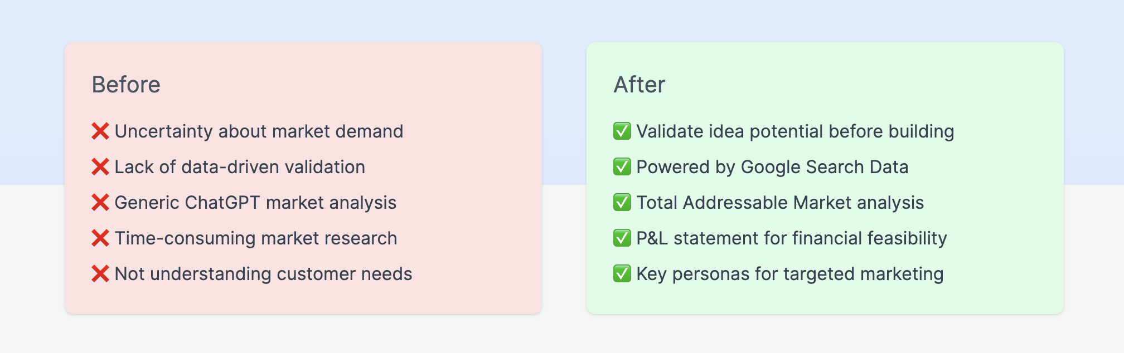Click the Generic ChatGPT market analysis text
1124x353 pixels.
pos(255,203)
